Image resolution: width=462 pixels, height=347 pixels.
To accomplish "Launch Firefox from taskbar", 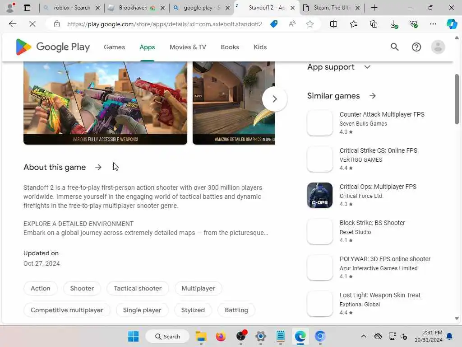I will 221,336.
